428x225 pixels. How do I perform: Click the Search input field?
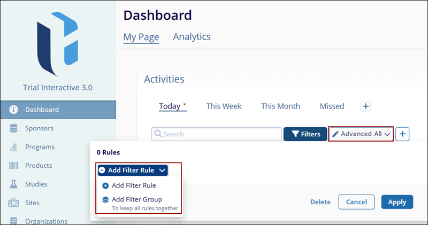coord(217,134)
